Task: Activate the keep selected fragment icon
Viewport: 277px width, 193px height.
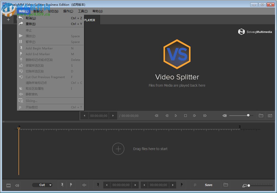Action: point(21,65)
